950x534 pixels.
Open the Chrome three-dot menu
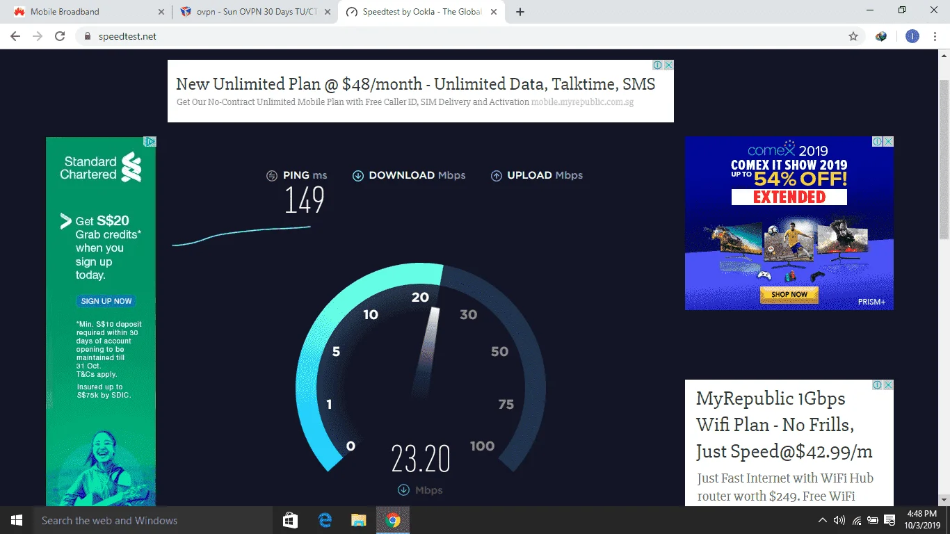pyautogui.click(x=935, y=37)
